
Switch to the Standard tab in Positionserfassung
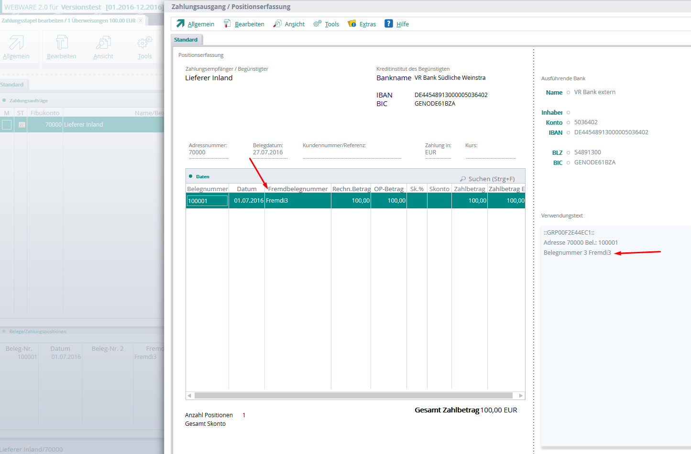click(x=186, y=40)
